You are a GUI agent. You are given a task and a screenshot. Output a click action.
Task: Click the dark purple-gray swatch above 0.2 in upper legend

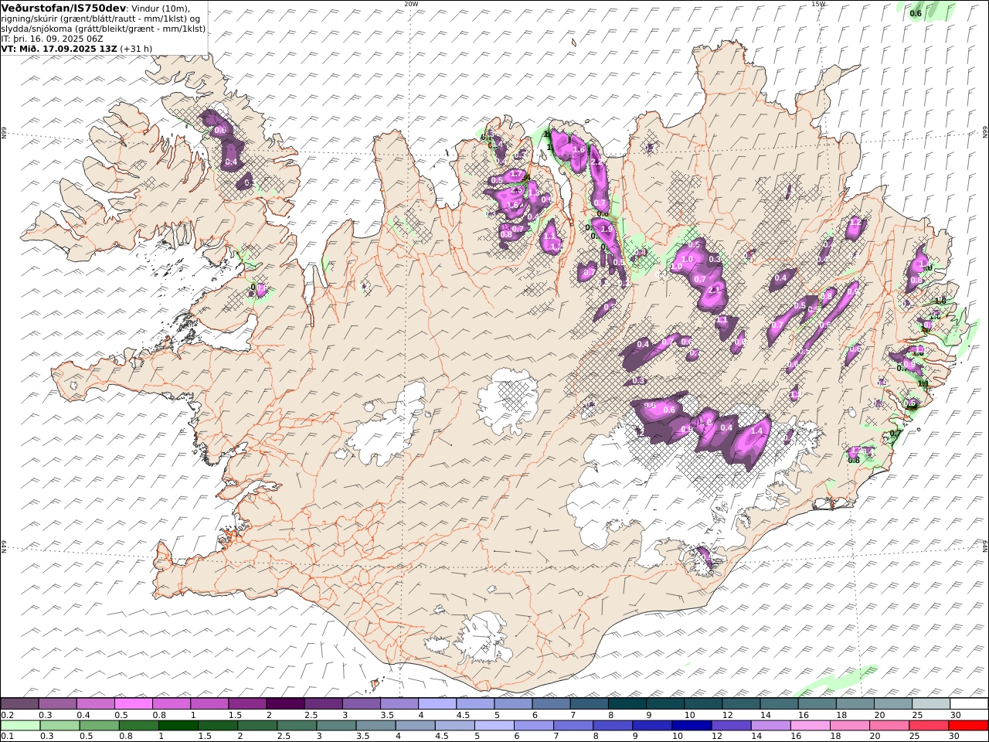pyautogui.click(x=19, y=703)
